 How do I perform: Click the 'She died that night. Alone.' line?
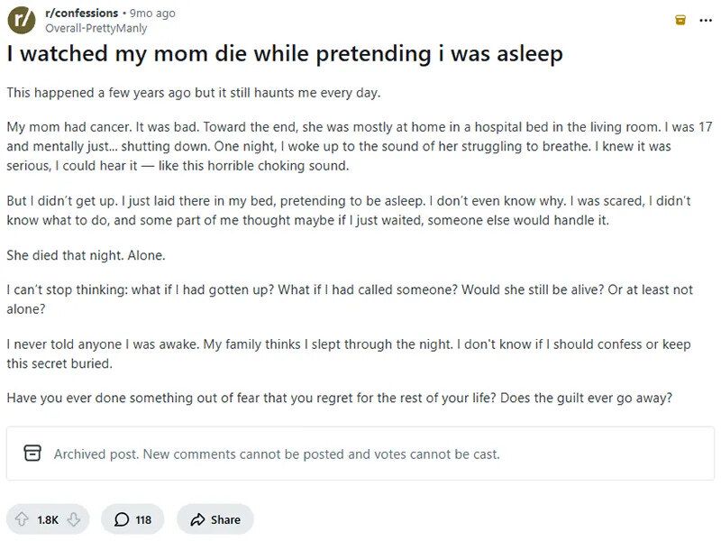pos(86,255)
